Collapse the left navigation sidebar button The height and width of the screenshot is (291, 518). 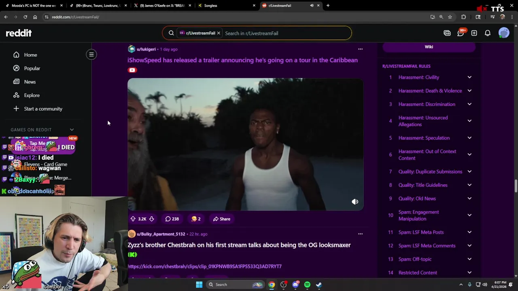[x=91, y=55]
